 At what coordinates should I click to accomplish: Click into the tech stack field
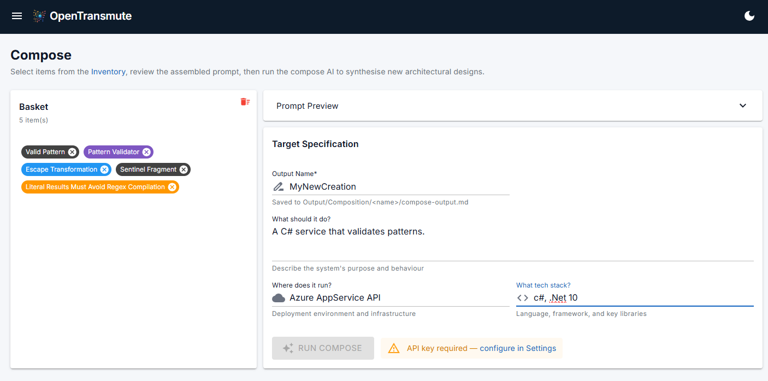[639, 298]
